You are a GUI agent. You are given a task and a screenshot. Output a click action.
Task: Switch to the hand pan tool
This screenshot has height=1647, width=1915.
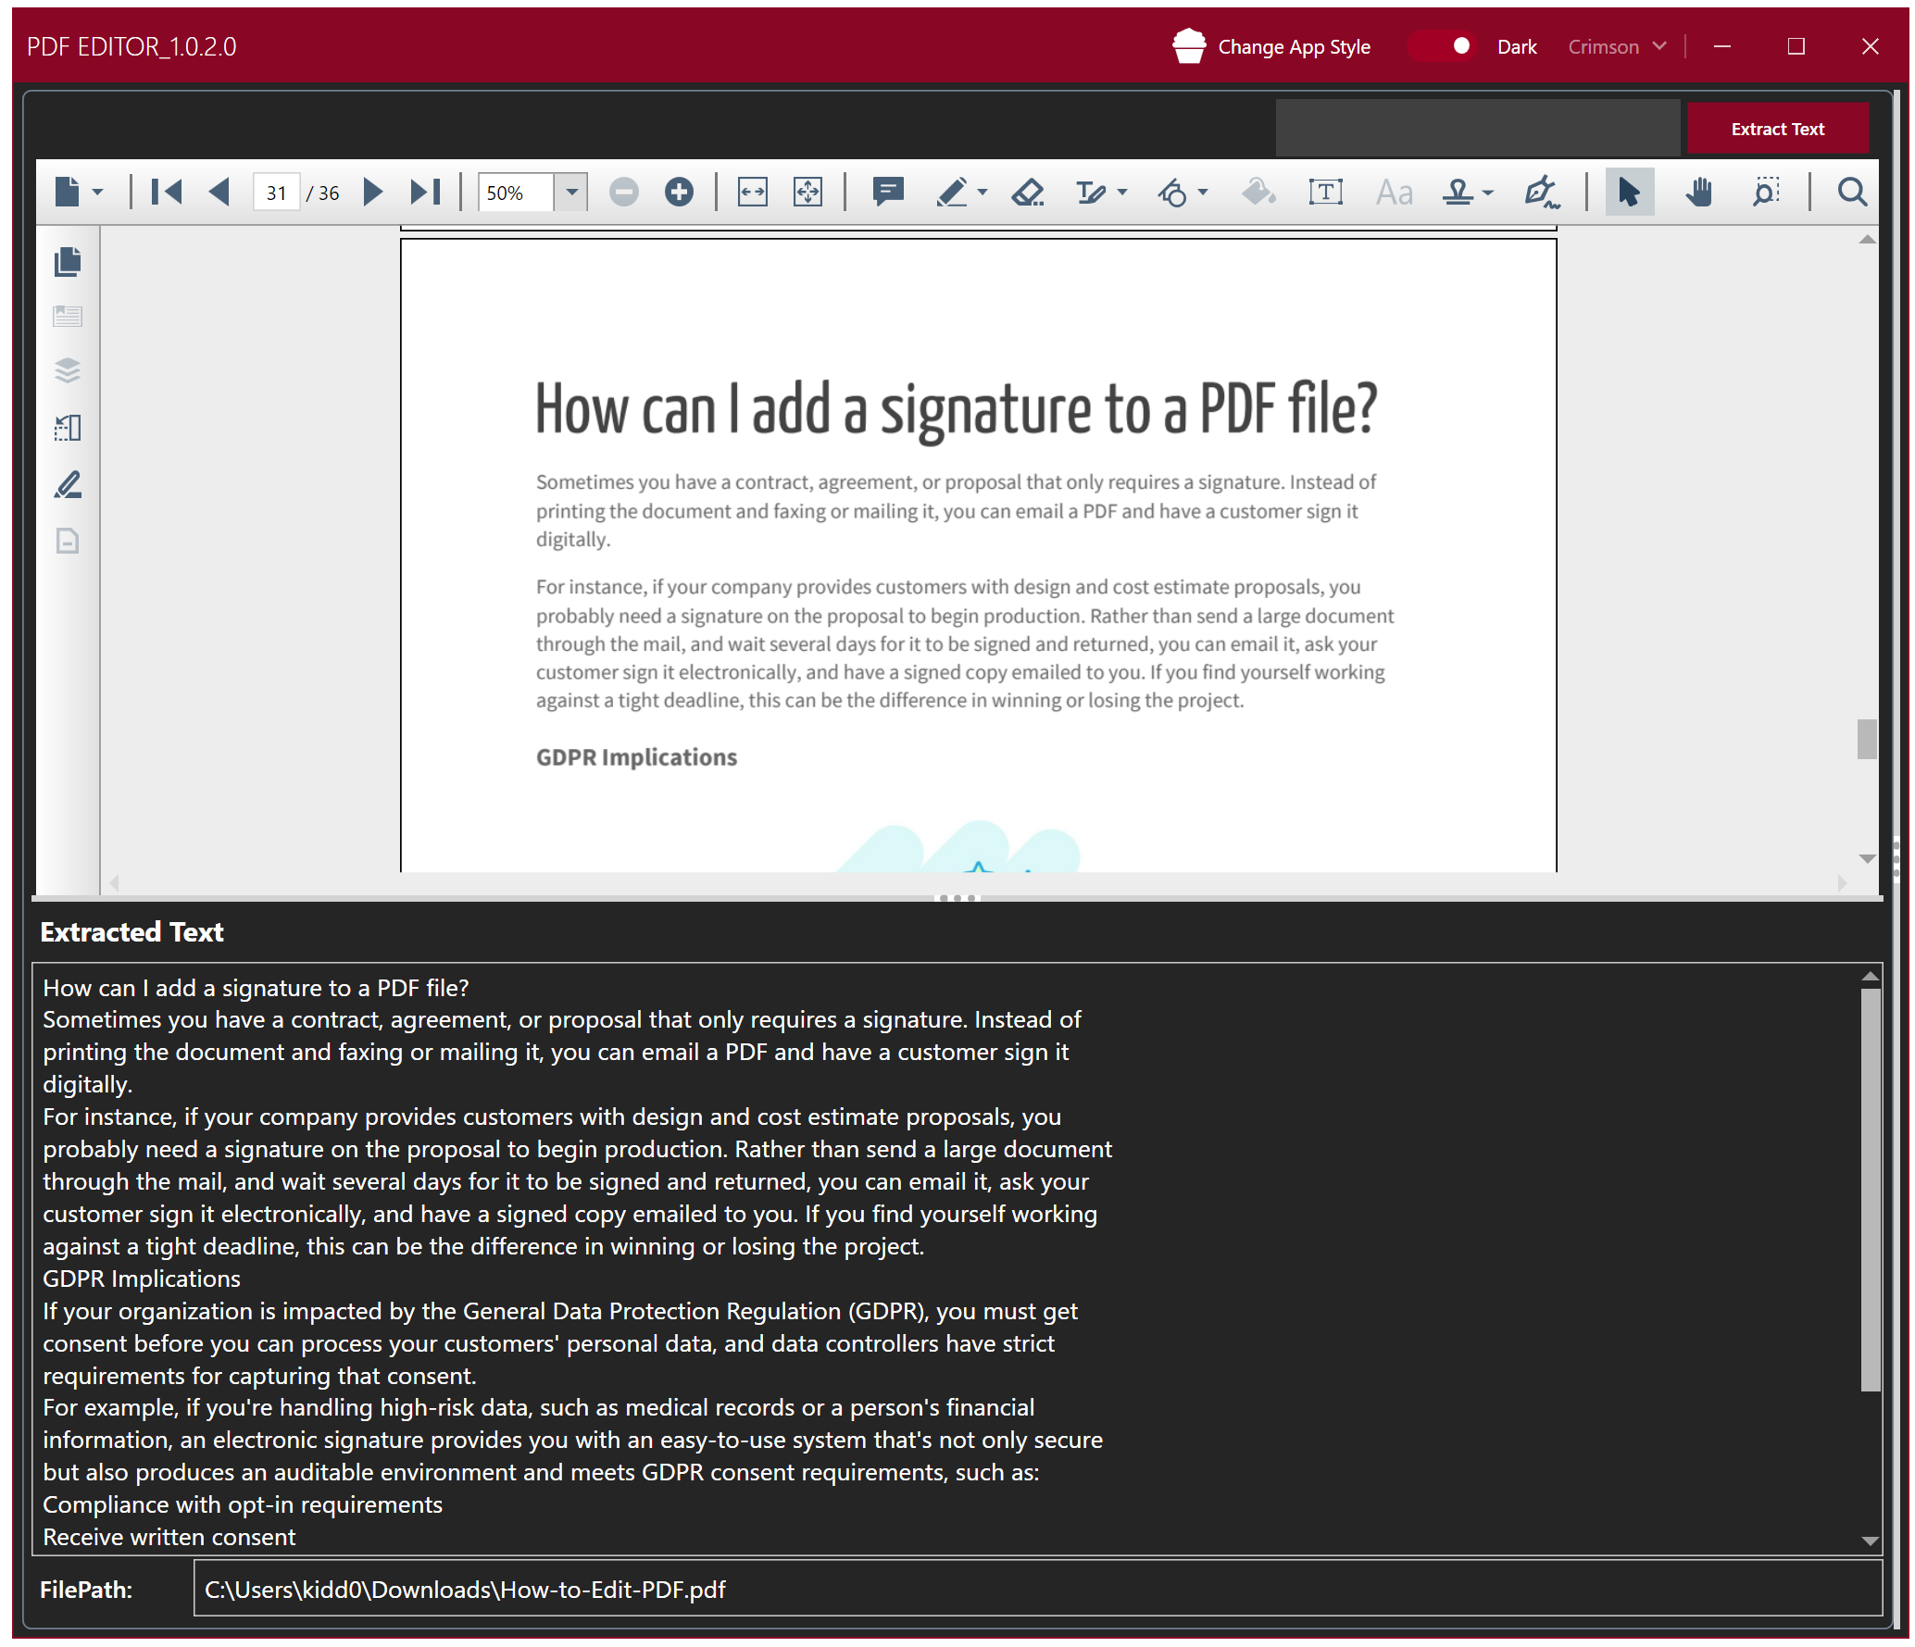tap(1699, 192)
